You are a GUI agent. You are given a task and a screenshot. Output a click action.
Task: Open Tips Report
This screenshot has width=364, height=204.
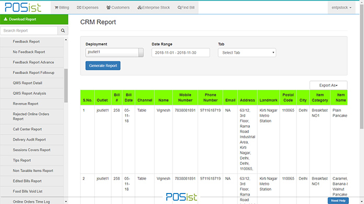pyautogui.click(x=32, y=160)
